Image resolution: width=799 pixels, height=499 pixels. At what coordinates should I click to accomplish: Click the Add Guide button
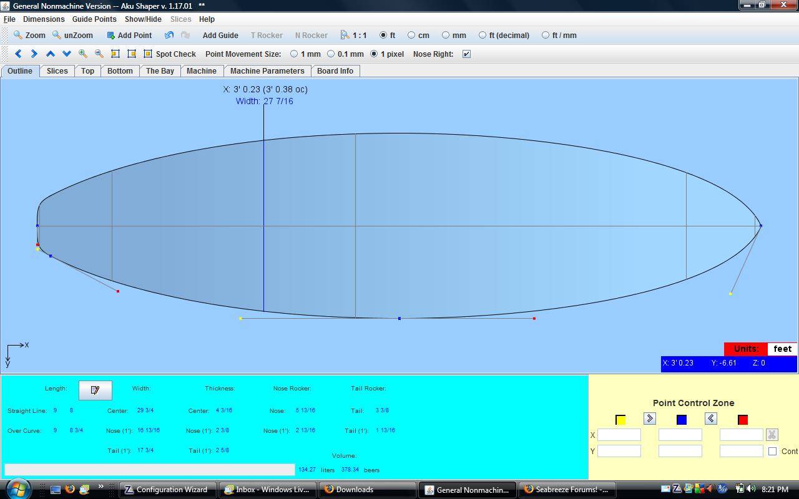pyautogui.click(x=220, y=36)
